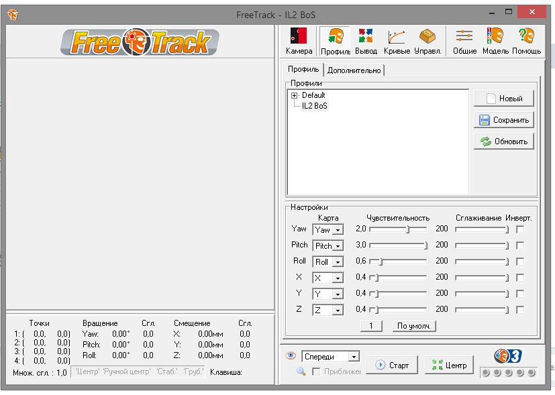Click the middle status indicator LED
This screenshot has width=555, height=395.
coord(508,372)
